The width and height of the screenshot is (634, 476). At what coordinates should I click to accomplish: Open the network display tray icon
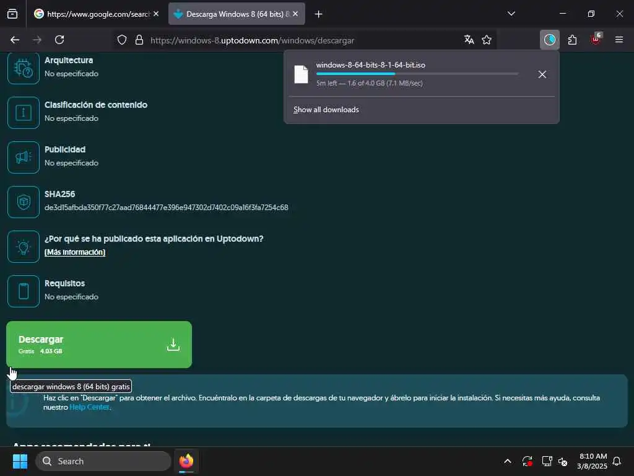click(547, 461)
